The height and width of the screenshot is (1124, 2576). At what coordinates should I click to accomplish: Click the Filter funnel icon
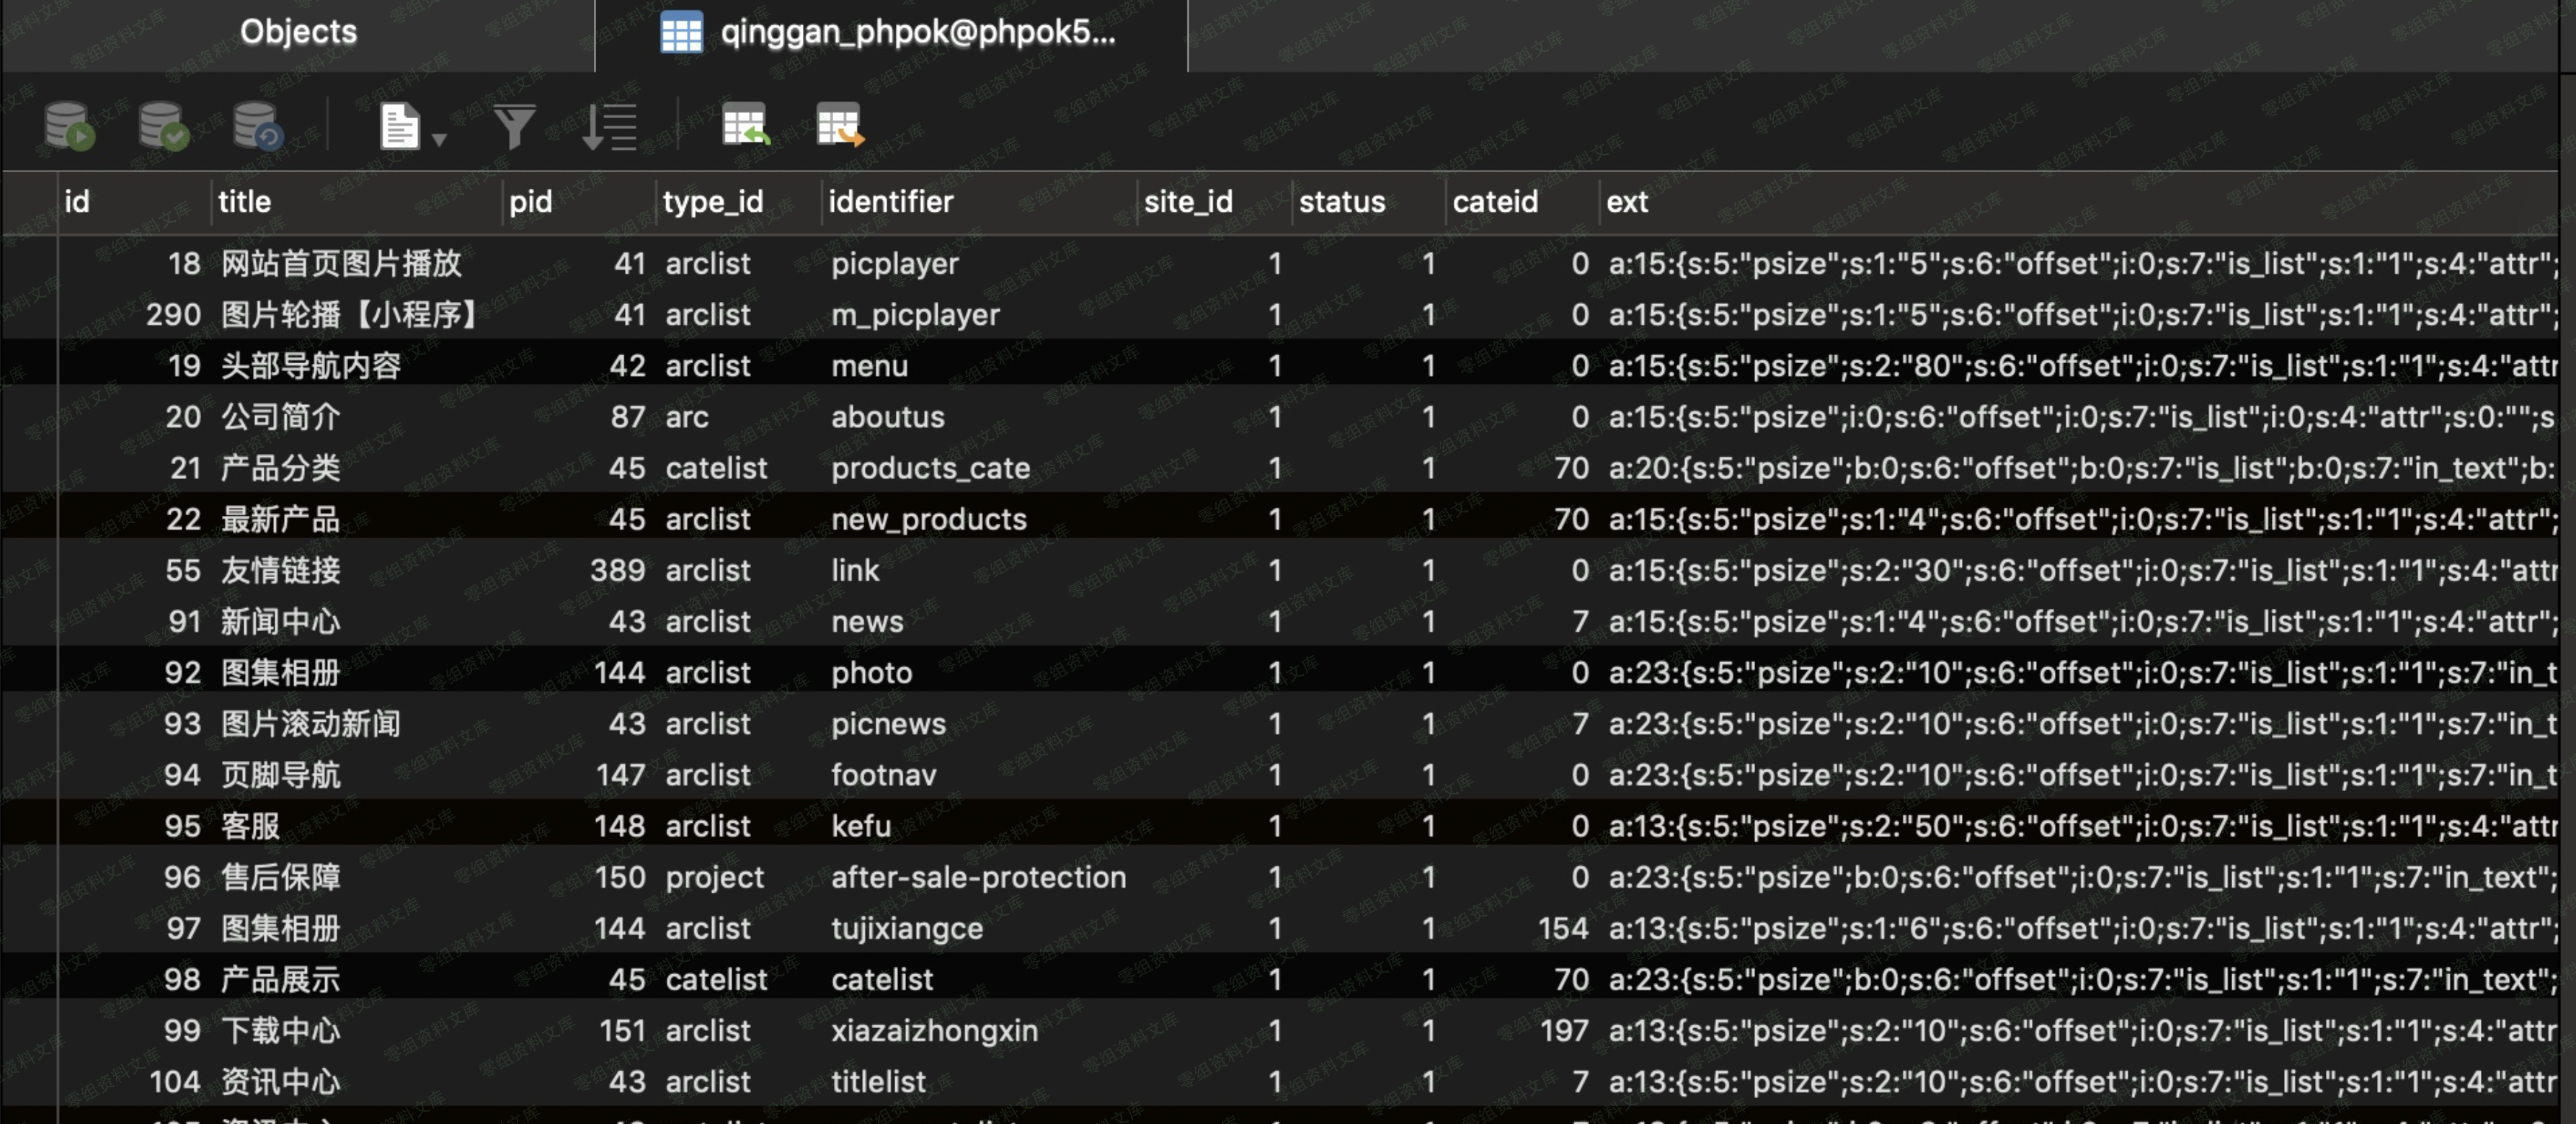(514, 126)
